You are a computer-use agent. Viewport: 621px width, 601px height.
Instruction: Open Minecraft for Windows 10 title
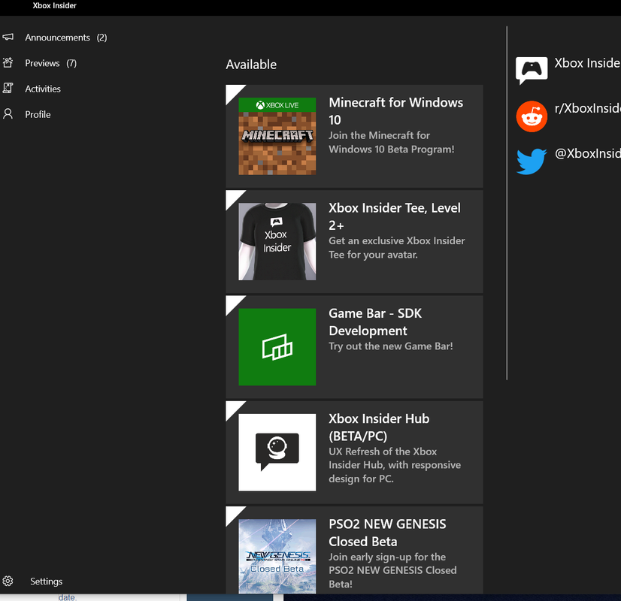[x=395, y=111]
